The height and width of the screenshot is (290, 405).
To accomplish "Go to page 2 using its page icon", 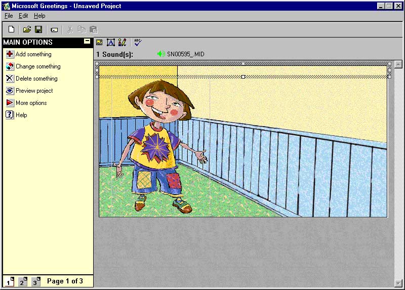I will coord(23,281).
